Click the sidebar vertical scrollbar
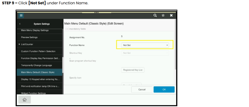This screenshot has width=249, height=107. (63, 65)
